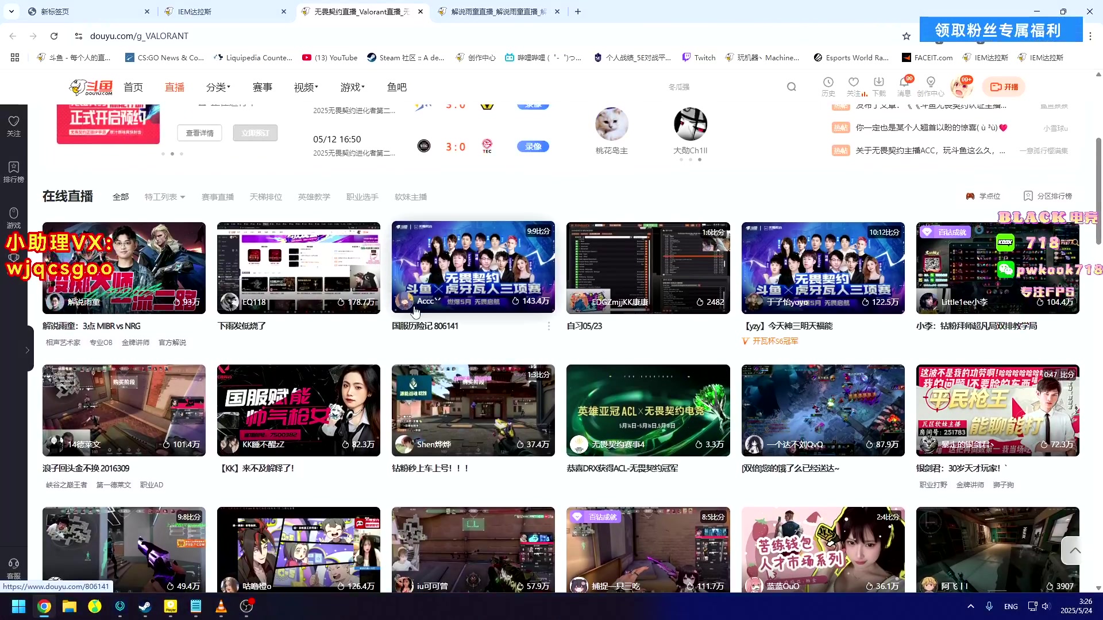Click the address bar URL
This screenshot has width=1103, height=620.
139,36
